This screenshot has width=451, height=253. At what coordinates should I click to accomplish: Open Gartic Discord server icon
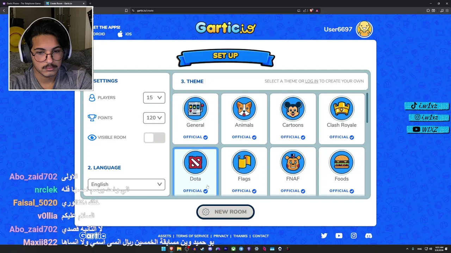click(x=369, y=236)
